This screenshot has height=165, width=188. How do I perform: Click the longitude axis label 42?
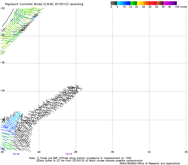pyautogui.click(x=149, y=152)
